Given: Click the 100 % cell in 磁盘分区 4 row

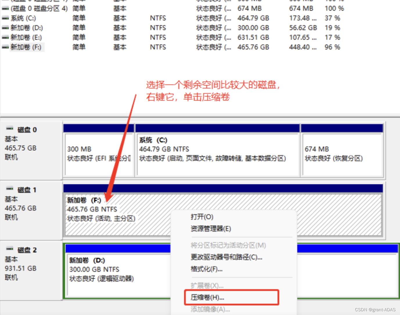Looking at the screenshot, I should point(334,9).
